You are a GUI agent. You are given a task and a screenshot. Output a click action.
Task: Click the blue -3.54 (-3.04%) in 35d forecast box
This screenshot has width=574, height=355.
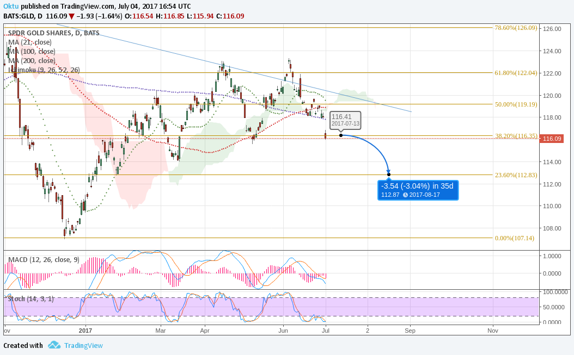[x=418, y=190]
